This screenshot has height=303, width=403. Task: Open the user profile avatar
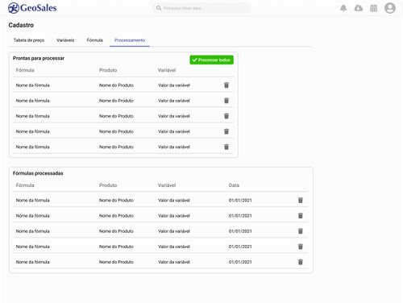[390, 8]
